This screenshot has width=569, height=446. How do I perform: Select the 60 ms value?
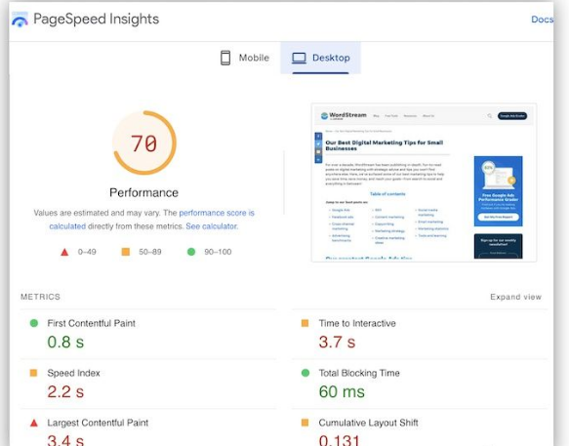[342, 391]
